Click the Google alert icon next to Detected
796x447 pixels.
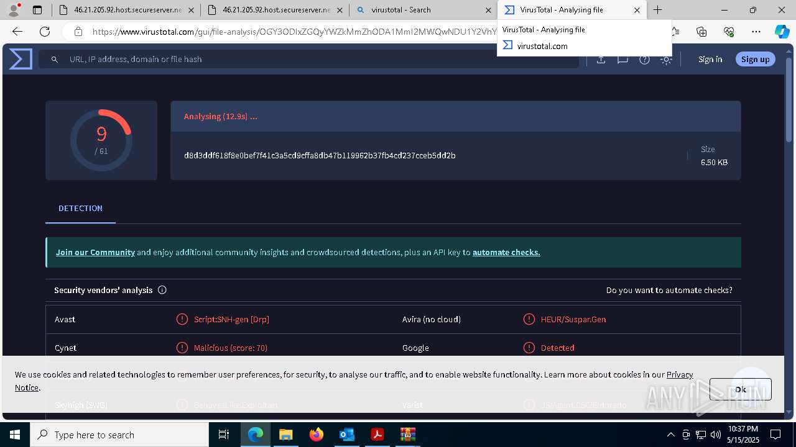tap(529, 348)
